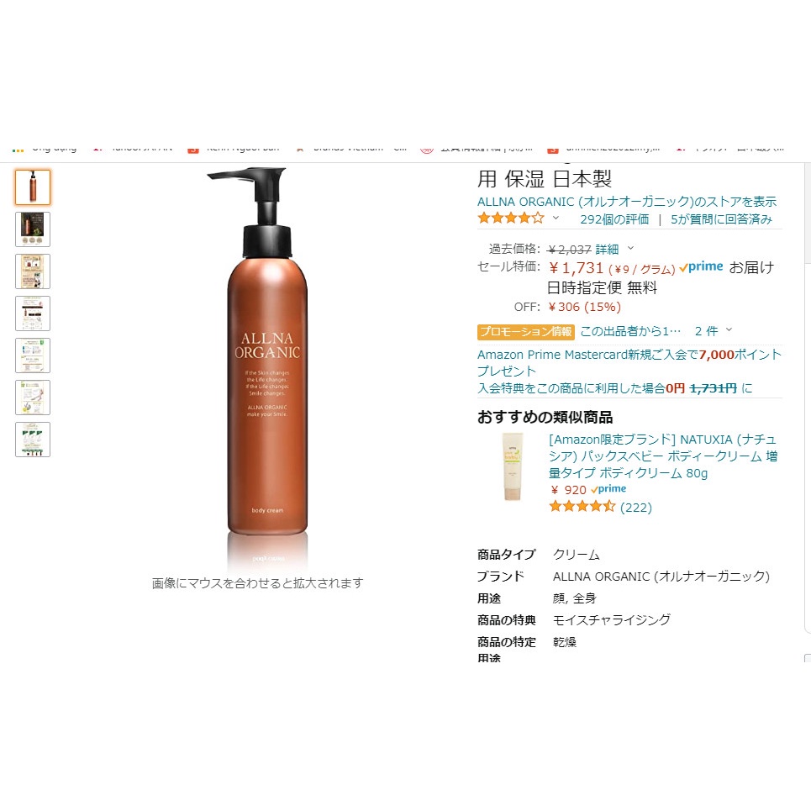Open the ALLNA ORGANIC store link
The image size is (811, 811).
626,202
